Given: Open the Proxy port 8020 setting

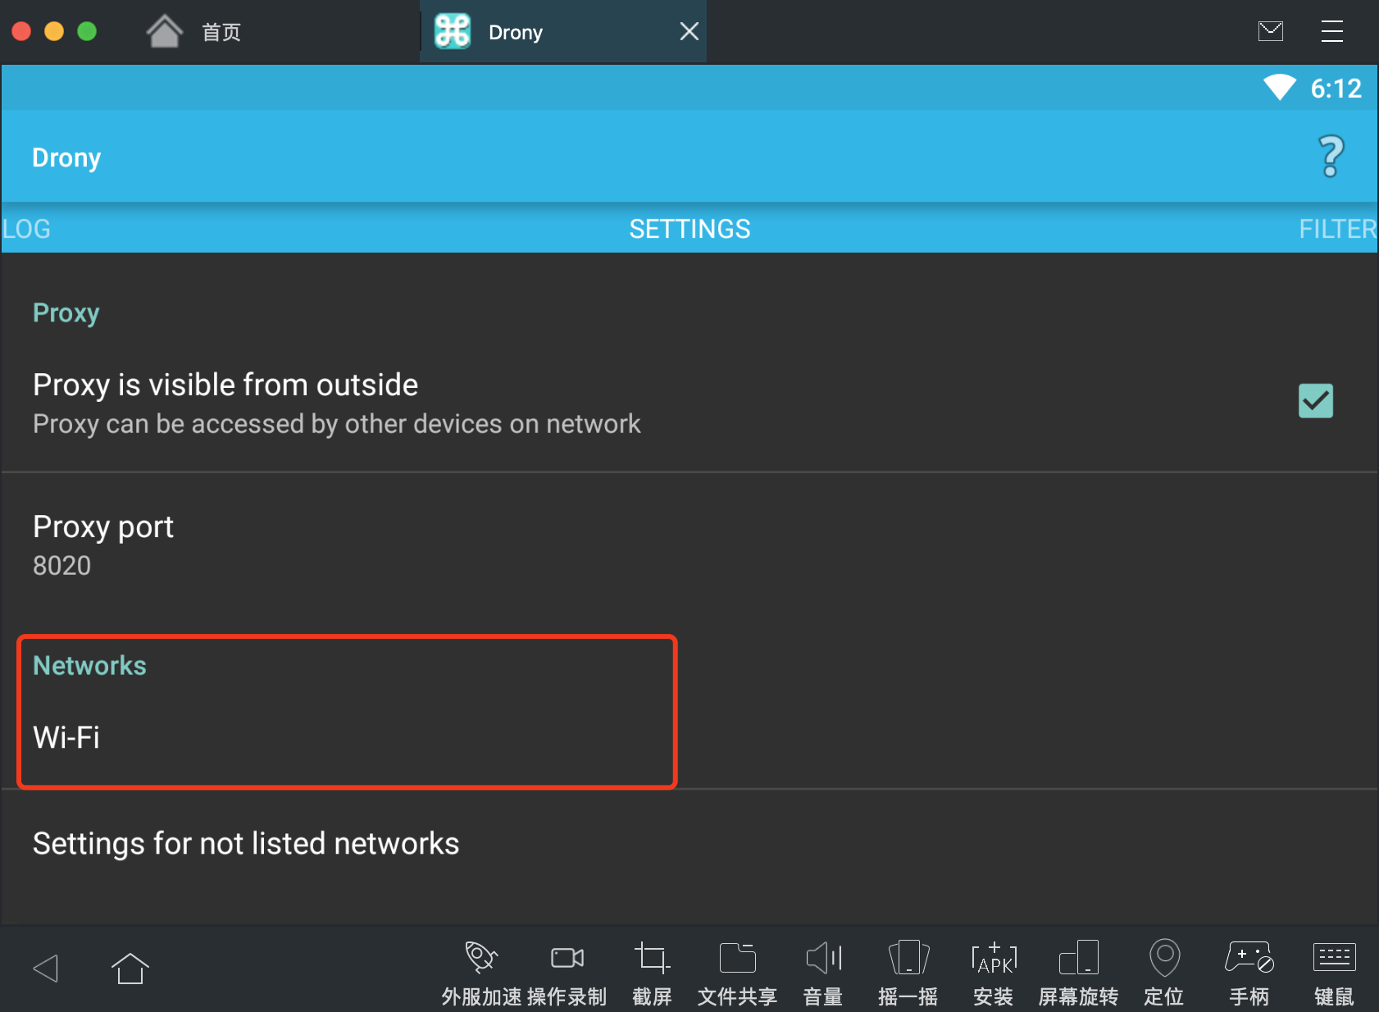Looking at the screenshot, I should 689,545.
